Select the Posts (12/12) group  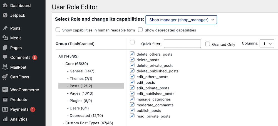(91, 86)
